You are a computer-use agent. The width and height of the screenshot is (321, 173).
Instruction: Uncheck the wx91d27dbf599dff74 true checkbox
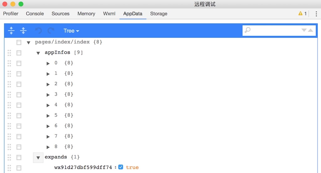[121, 167]
